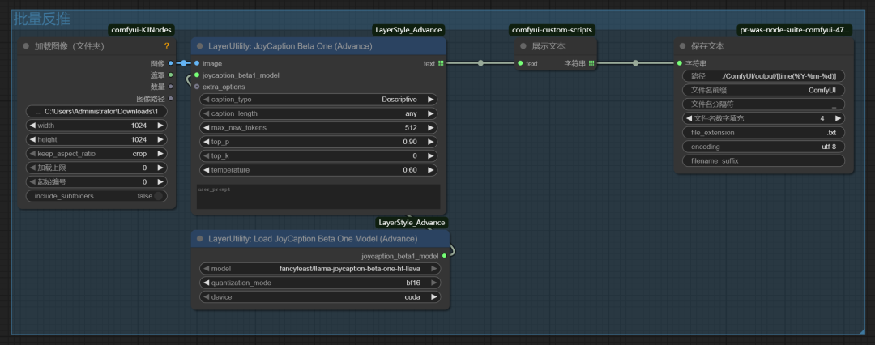875x345 pixels.
Task: Click the extra_options input port
Action: tap(196, 87)
